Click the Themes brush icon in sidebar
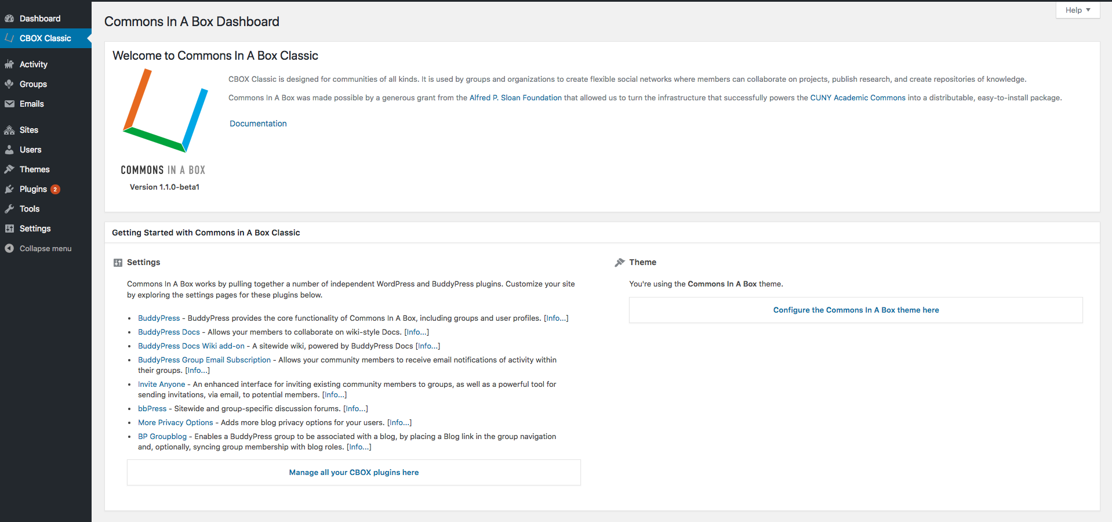The width and height of the screenshot is (1112, 522). tap(9, 169)
